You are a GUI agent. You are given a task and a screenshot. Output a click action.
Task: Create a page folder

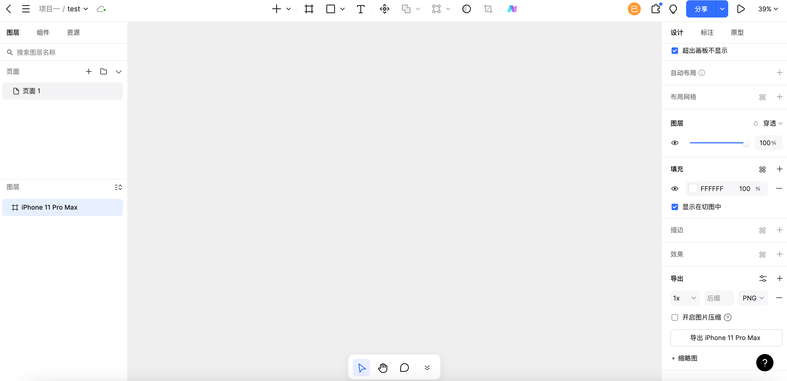pos(104,71)
